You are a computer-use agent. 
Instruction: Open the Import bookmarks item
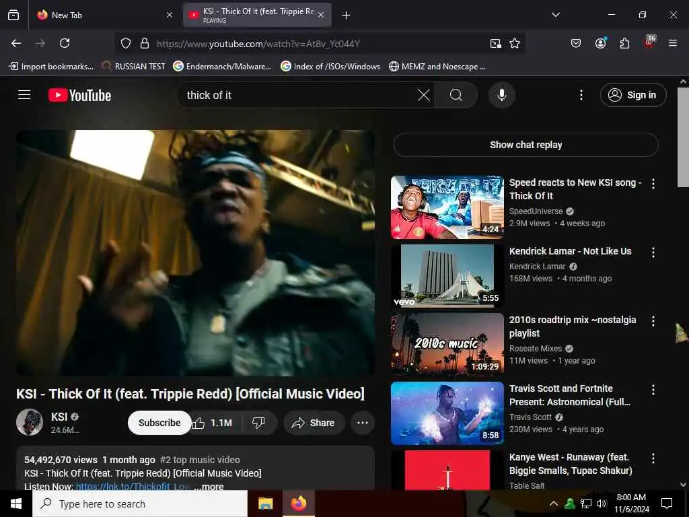(x=51, y=67)
